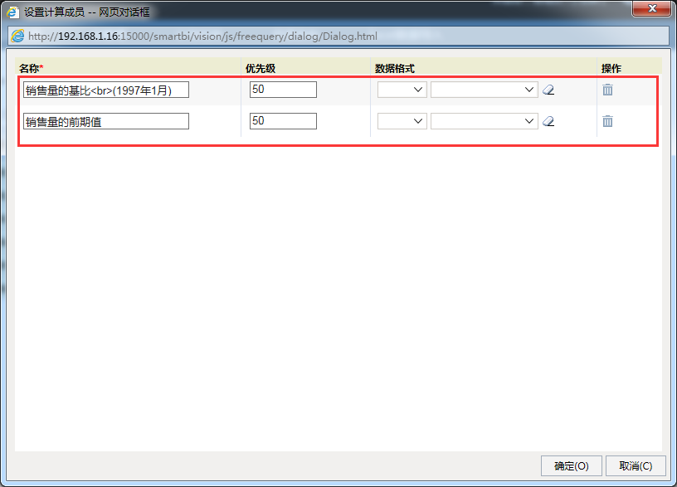The width and height of the screenshot is (677, 487).
Task: Confirm with the 确定(O) button
Action: coord(571,466)
